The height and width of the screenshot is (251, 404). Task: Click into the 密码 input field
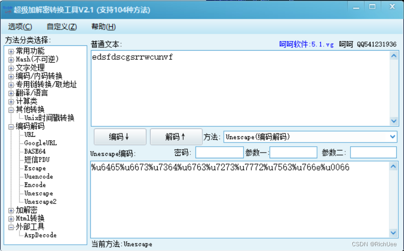point(219,153)
